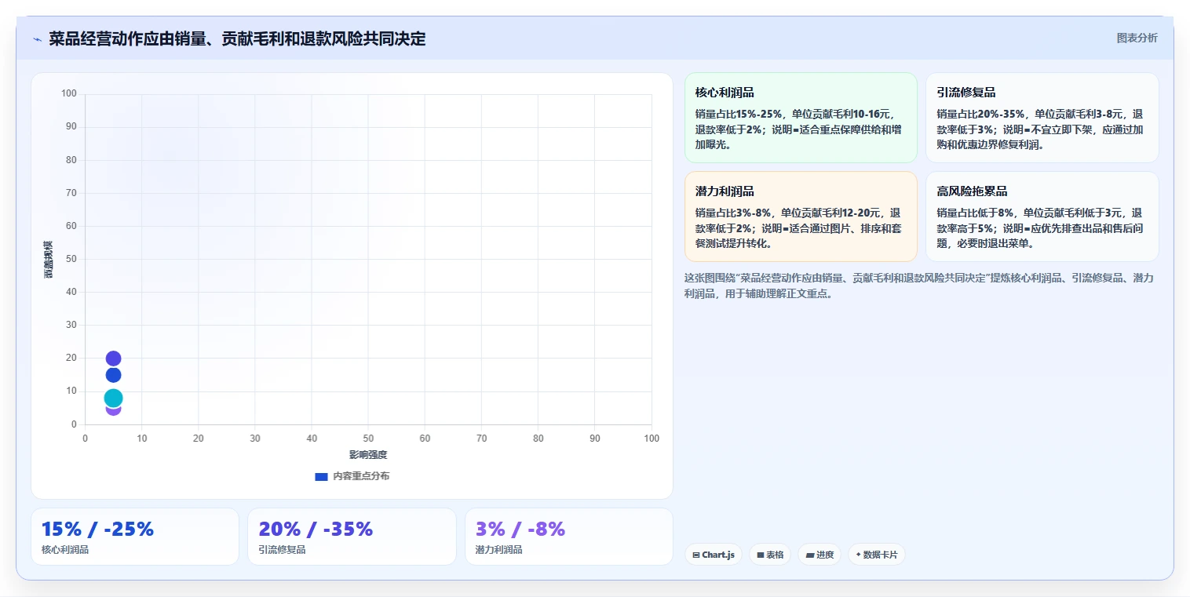Click the x-axis tick label 50

pos(368,439)
